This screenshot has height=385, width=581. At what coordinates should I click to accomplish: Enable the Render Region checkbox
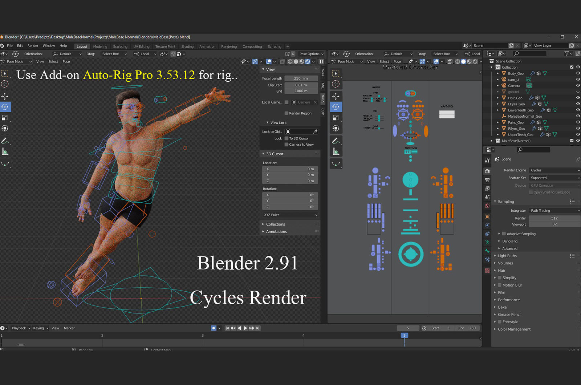(287, 113)
